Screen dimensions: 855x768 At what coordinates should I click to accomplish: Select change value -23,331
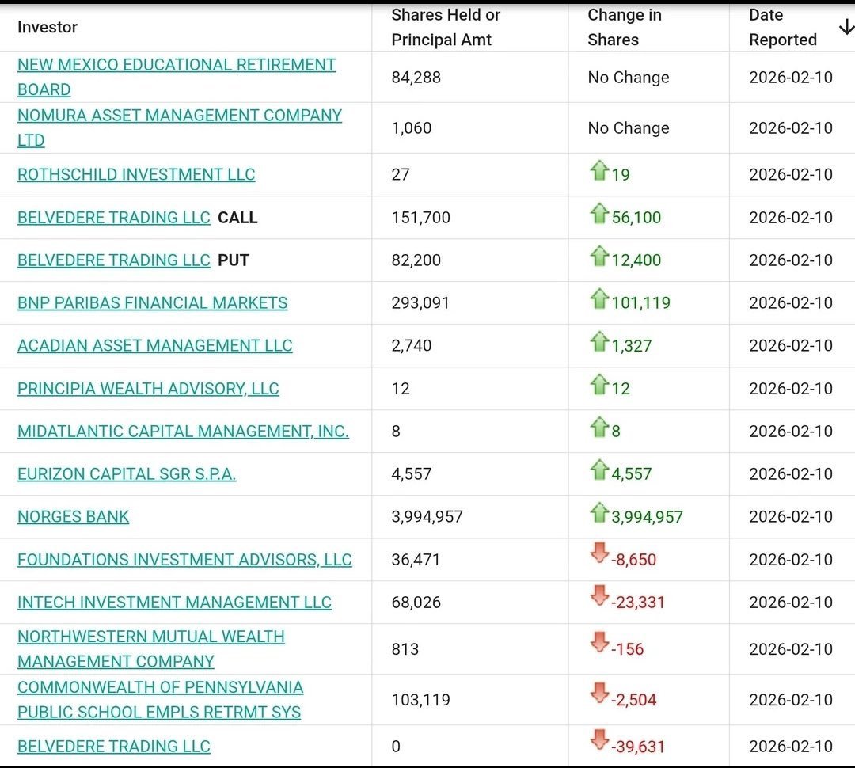click(638, 603)
